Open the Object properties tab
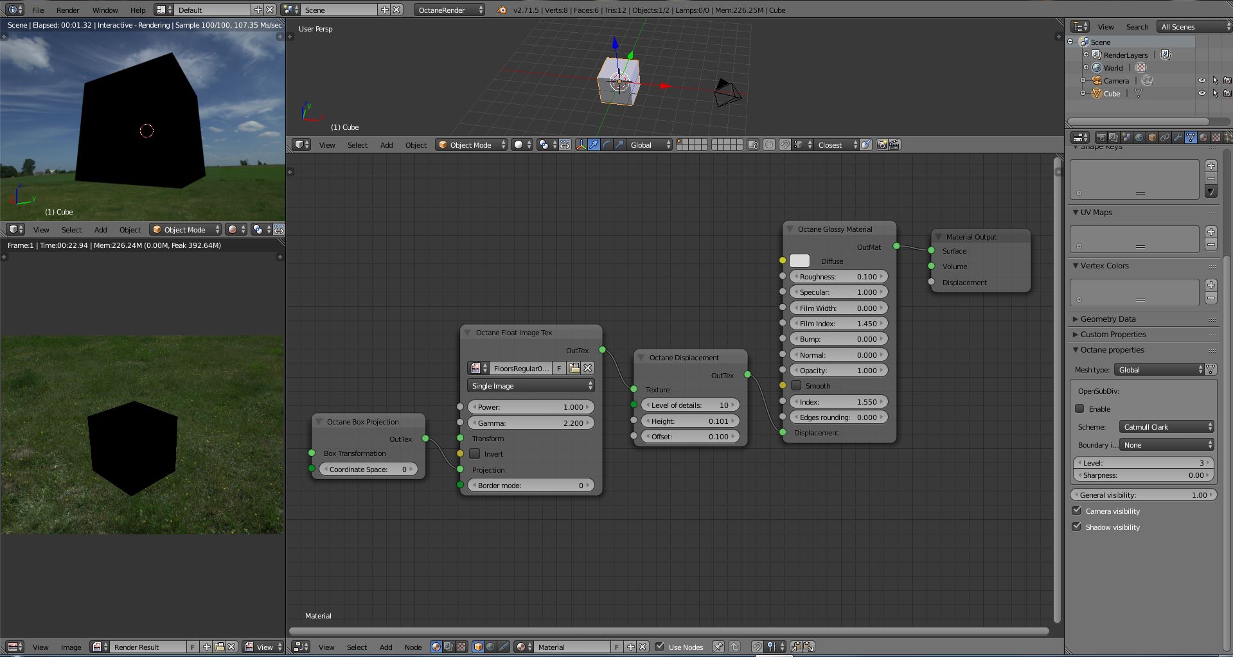The height and width of the screenshot is (657, 1233). 1152,137
